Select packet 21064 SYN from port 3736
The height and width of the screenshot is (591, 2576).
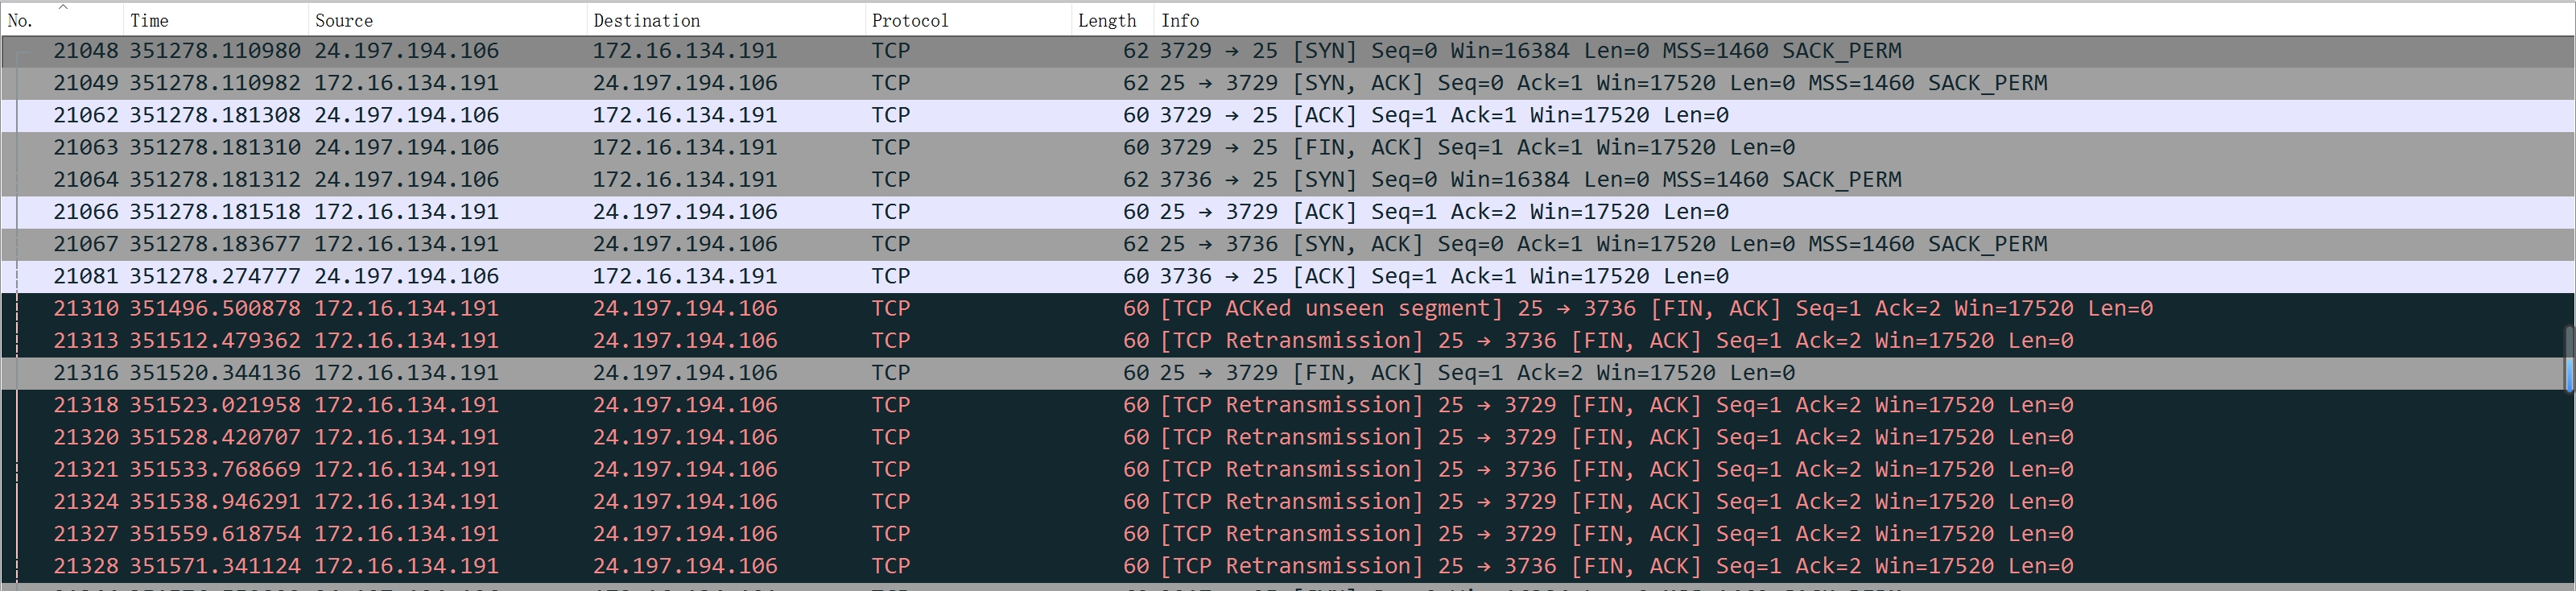[700, 179]
